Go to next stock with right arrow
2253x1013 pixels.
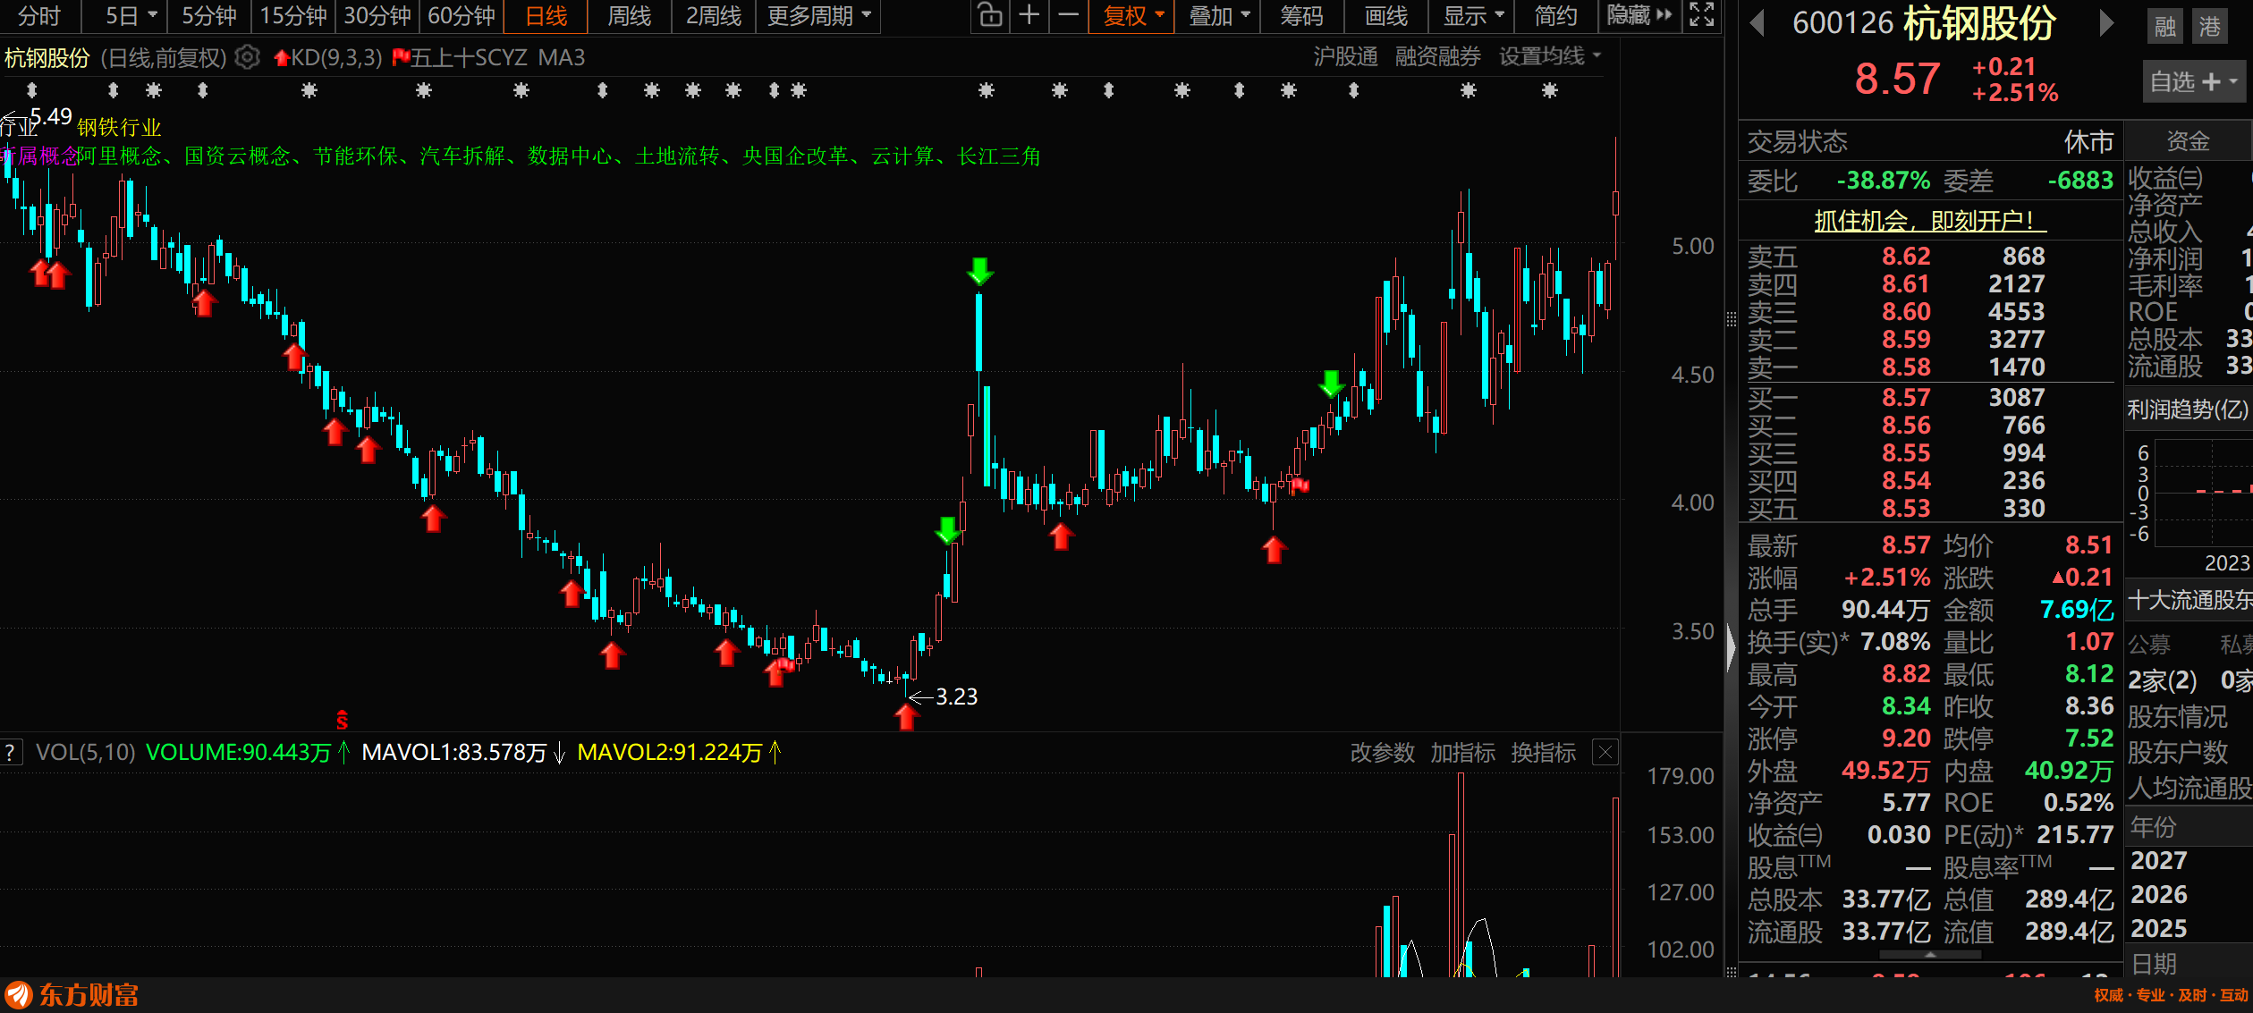point(2106,23)
